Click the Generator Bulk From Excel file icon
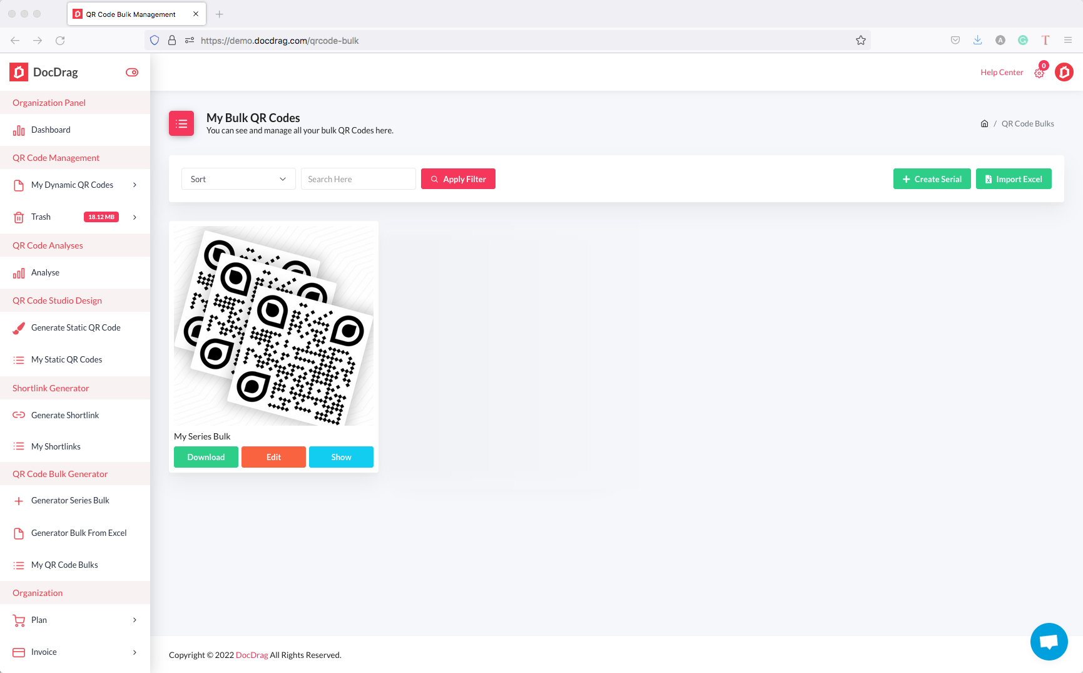This screenshot has width=1083, height=673. tap(19, 533)
